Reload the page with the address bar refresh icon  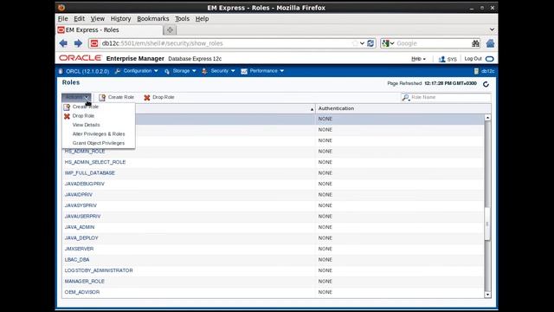pos(370,43)
